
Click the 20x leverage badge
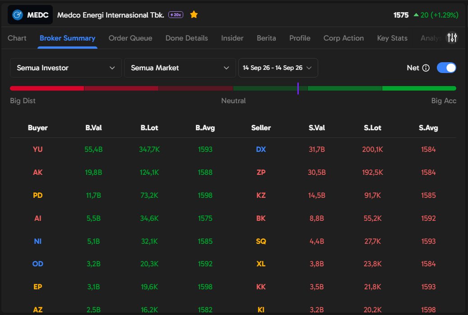[x=176, y=14]
